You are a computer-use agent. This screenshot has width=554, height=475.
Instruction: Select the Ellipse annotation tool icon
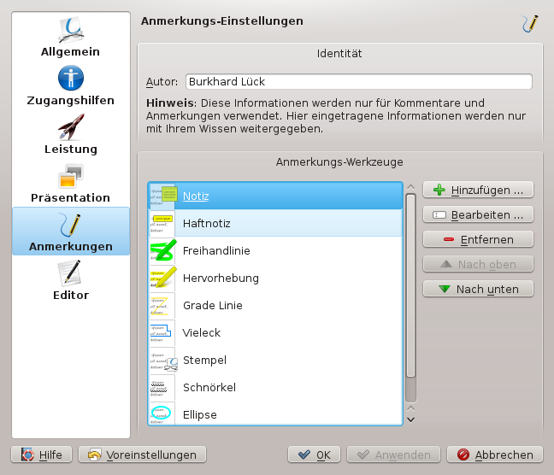pos(162,414)
